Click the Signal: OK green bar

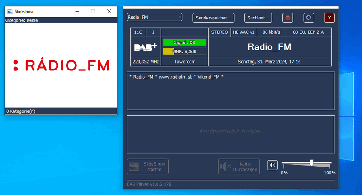pos(185,42)
